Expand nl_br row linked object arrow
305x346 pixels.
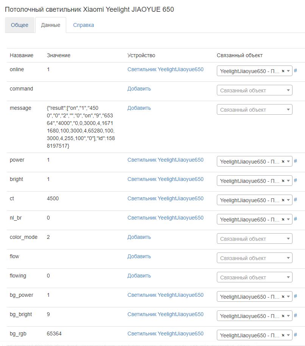click(x=288, y=219)
